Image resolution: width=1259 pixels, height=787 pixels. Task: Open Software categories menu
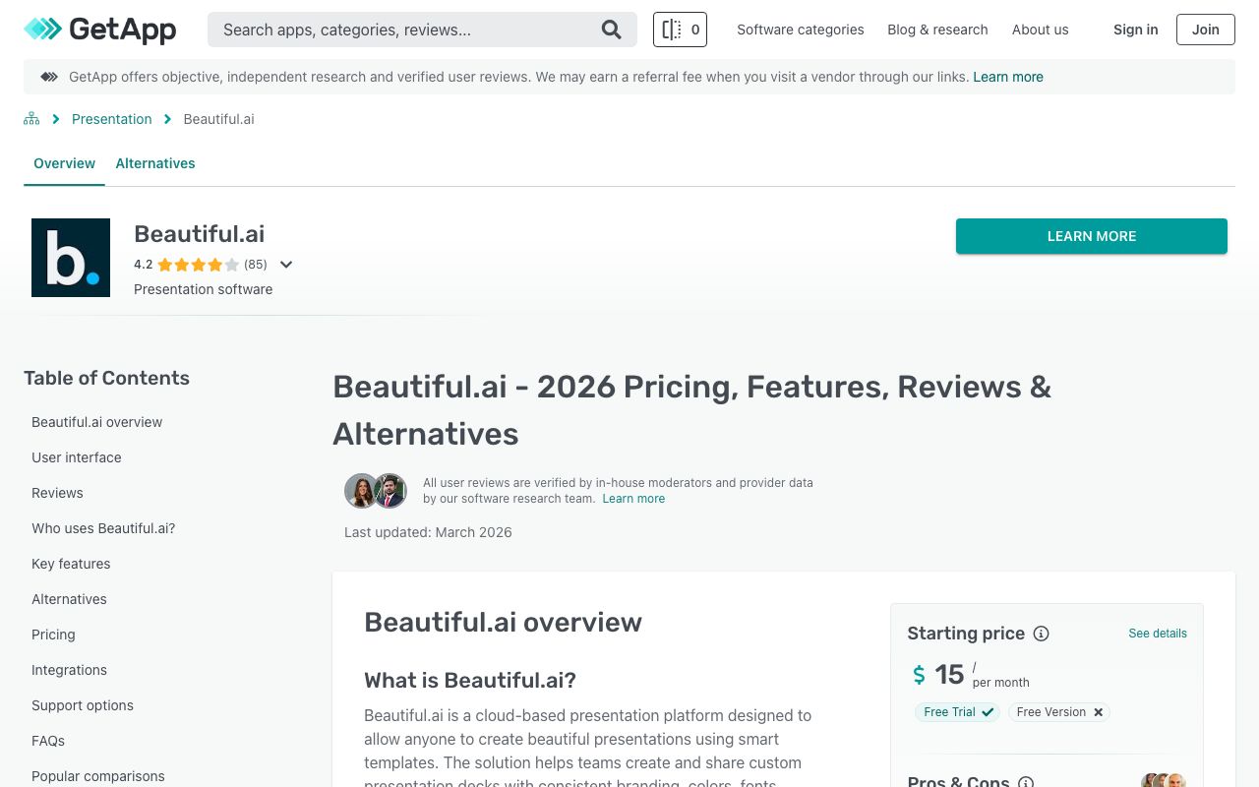pyautogui.click(x=801, y=30)
